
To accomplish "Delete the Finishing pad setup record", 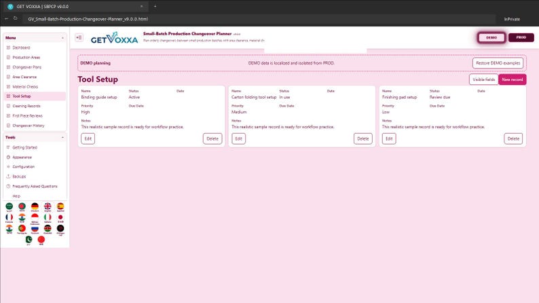I will (513, 139).
